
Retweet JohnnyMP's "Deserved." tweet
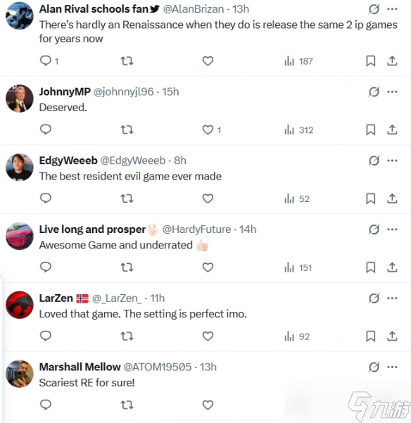point(127,130)
